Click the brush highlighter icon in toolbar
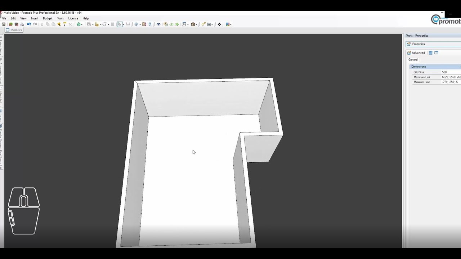This screenshot has height=259, width=461. pos(59,24)
